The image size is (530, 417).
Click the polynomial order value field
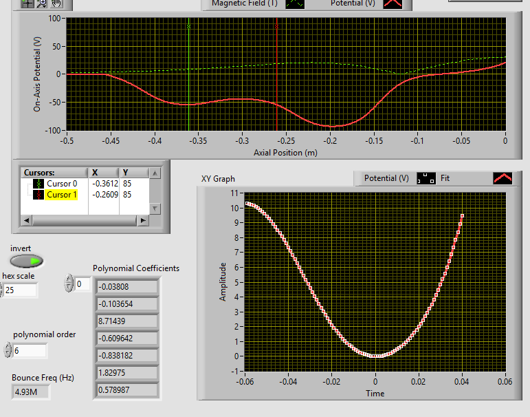[x=30, y=351]
